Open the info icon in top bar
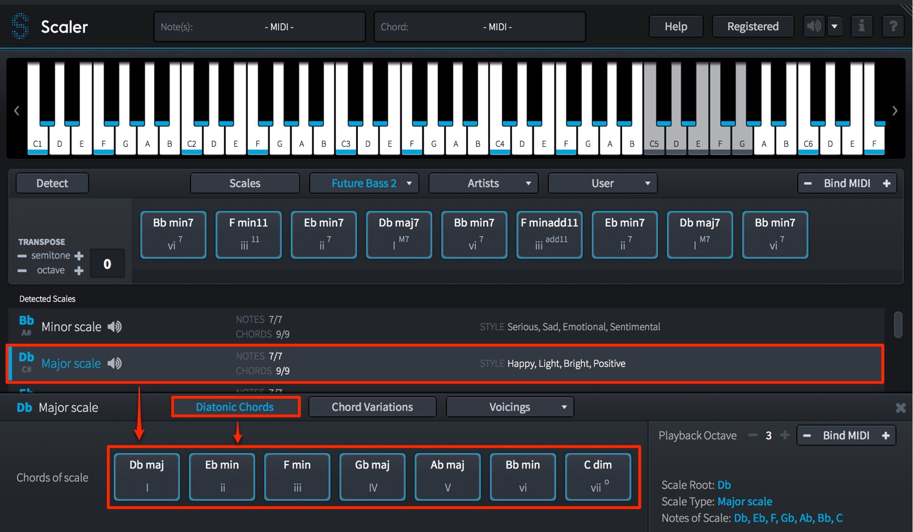Viewport: 913px width, 532px height. pyautogui.click(x=861, y=26)
